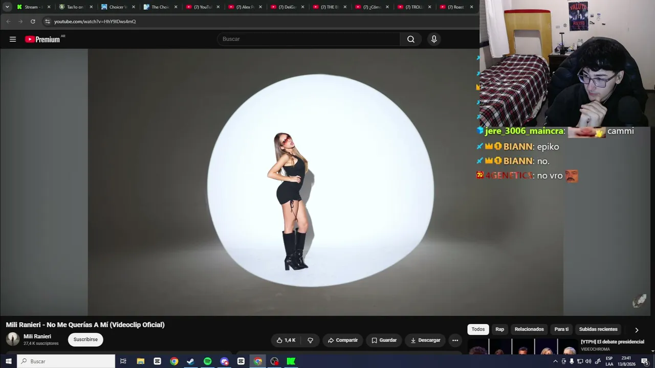Screen dimensions: 655x368
Task: View site information beside the URL
Action: [x=47, y=21]
